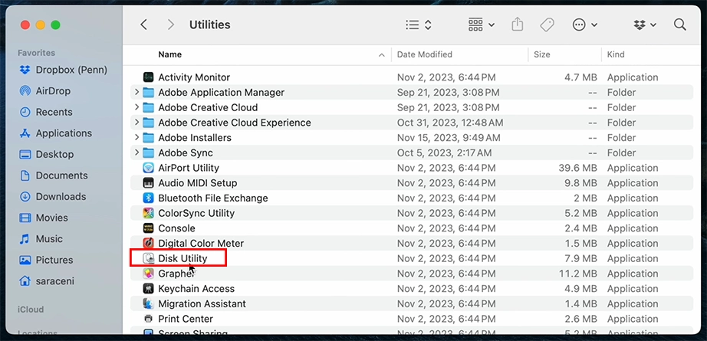707x341 pixels.
Task: Select the Print Center icon
Action: (x=148, y=319)
